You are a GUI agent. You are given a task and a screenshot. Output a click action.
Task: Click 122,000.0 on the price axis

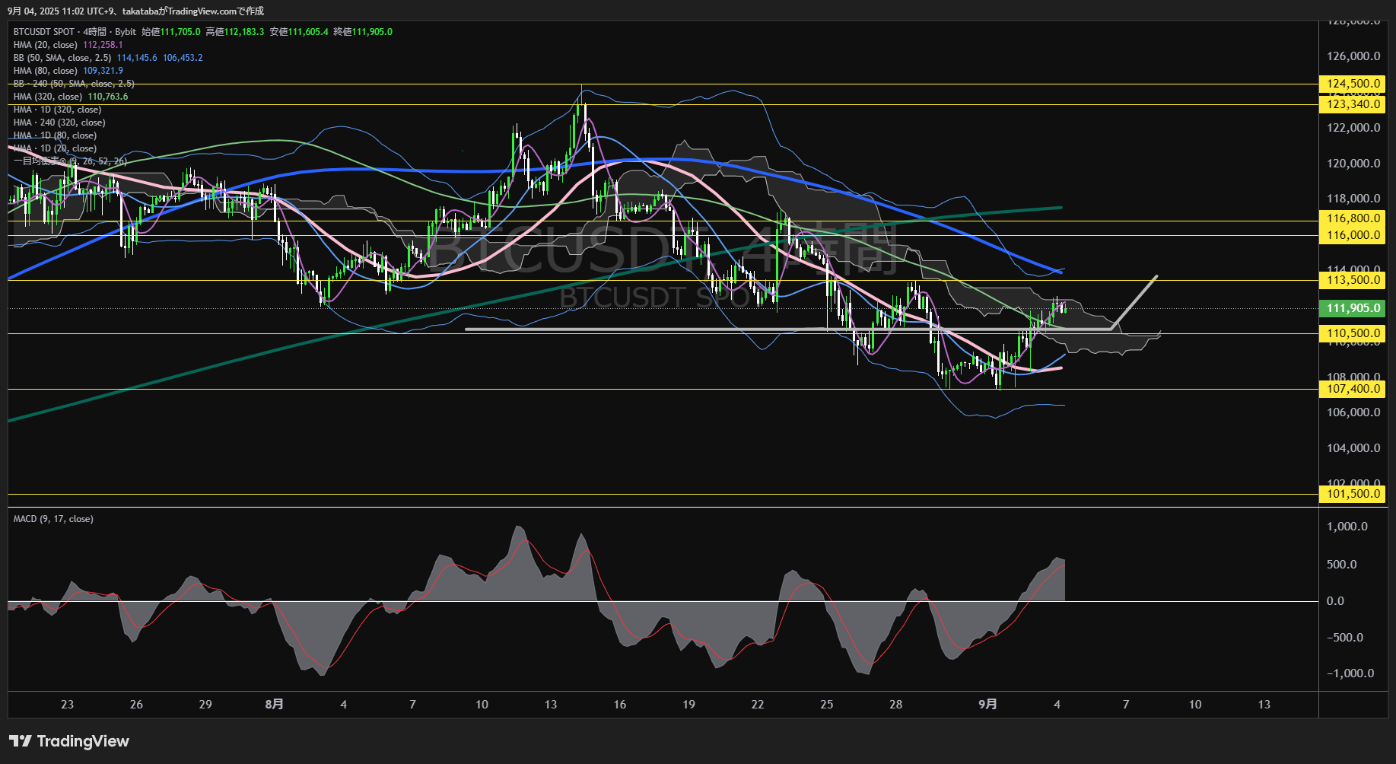click(1353, 128)
